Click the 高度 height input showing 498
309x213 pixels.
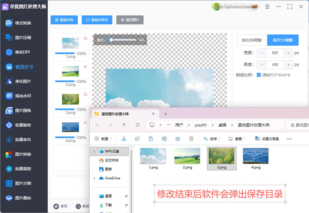[x=275, y=65]
